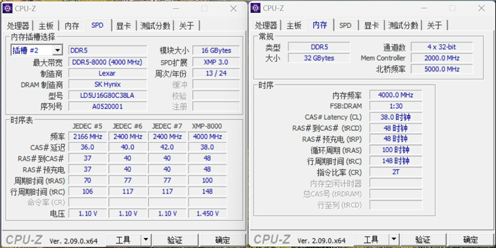The height and width of the screenshot is (248, 496).
Task: Click the A0520001 serial number
Action: coord(107,106)
